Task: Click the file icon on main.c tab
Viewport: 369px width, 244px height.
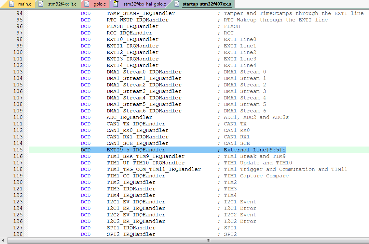Action: click(11, 4)
